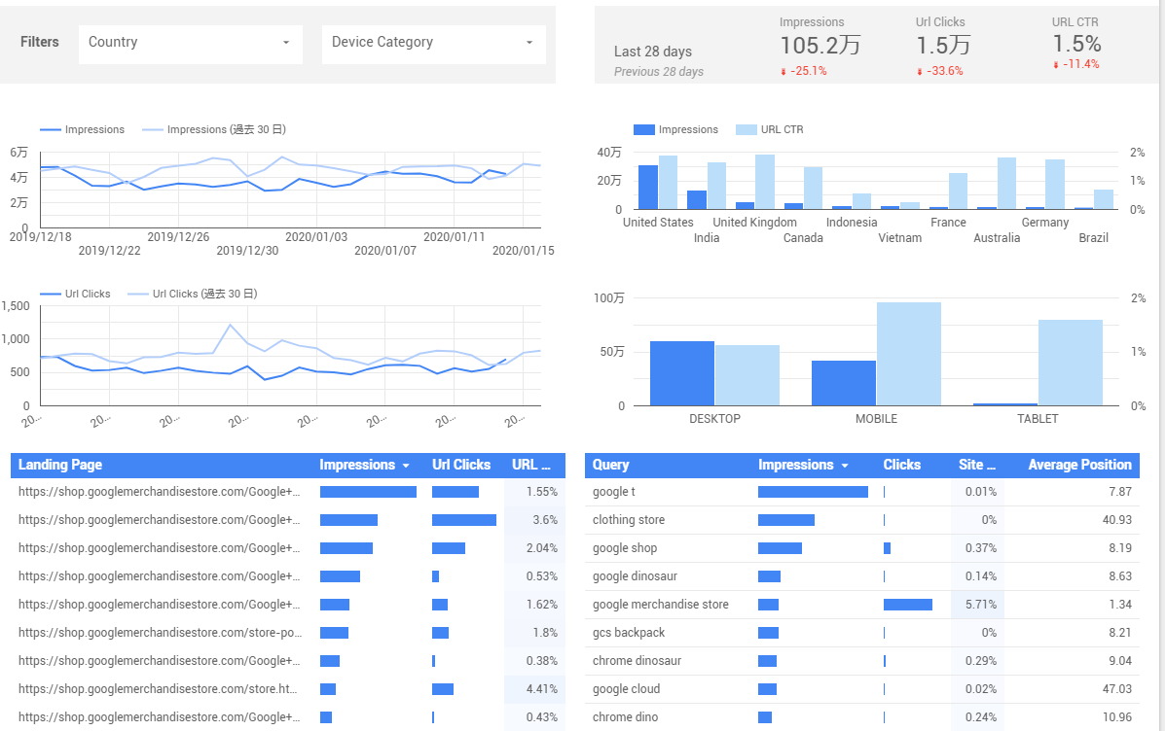This screenshot has width=1166, height=731.
Task: Click the Clicks column header in Query table
Action: (902, 465)
